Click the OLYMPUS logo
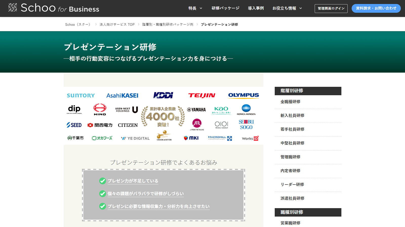The width and height of the screenshot is (405, 227). [x=244, y=95]
